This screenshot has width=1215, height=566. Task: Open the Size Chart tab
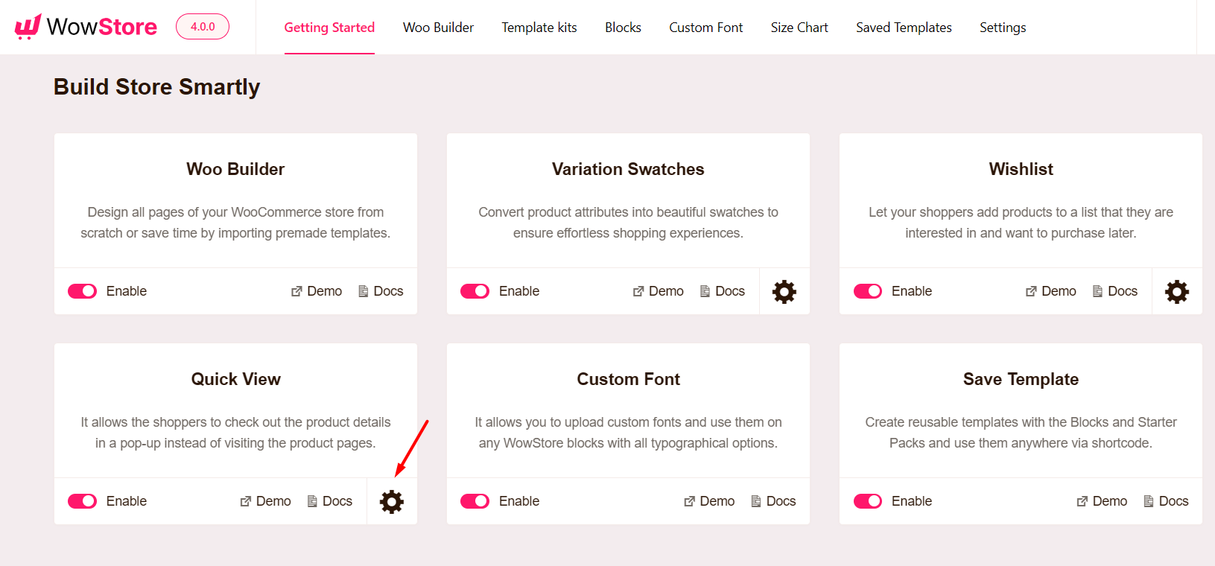[x=799, y=27]
